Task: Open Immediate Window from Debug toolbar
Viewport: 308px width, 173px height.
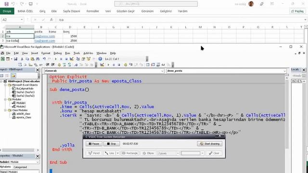Action: coord(153,64)
